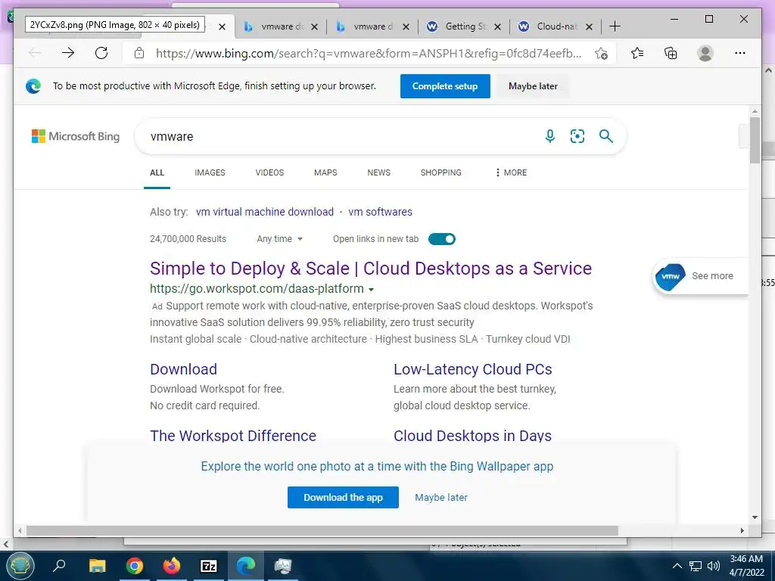This screenshot has width=775, height=581.
Task: Open the network tray icon
Action: click(696, 566)
